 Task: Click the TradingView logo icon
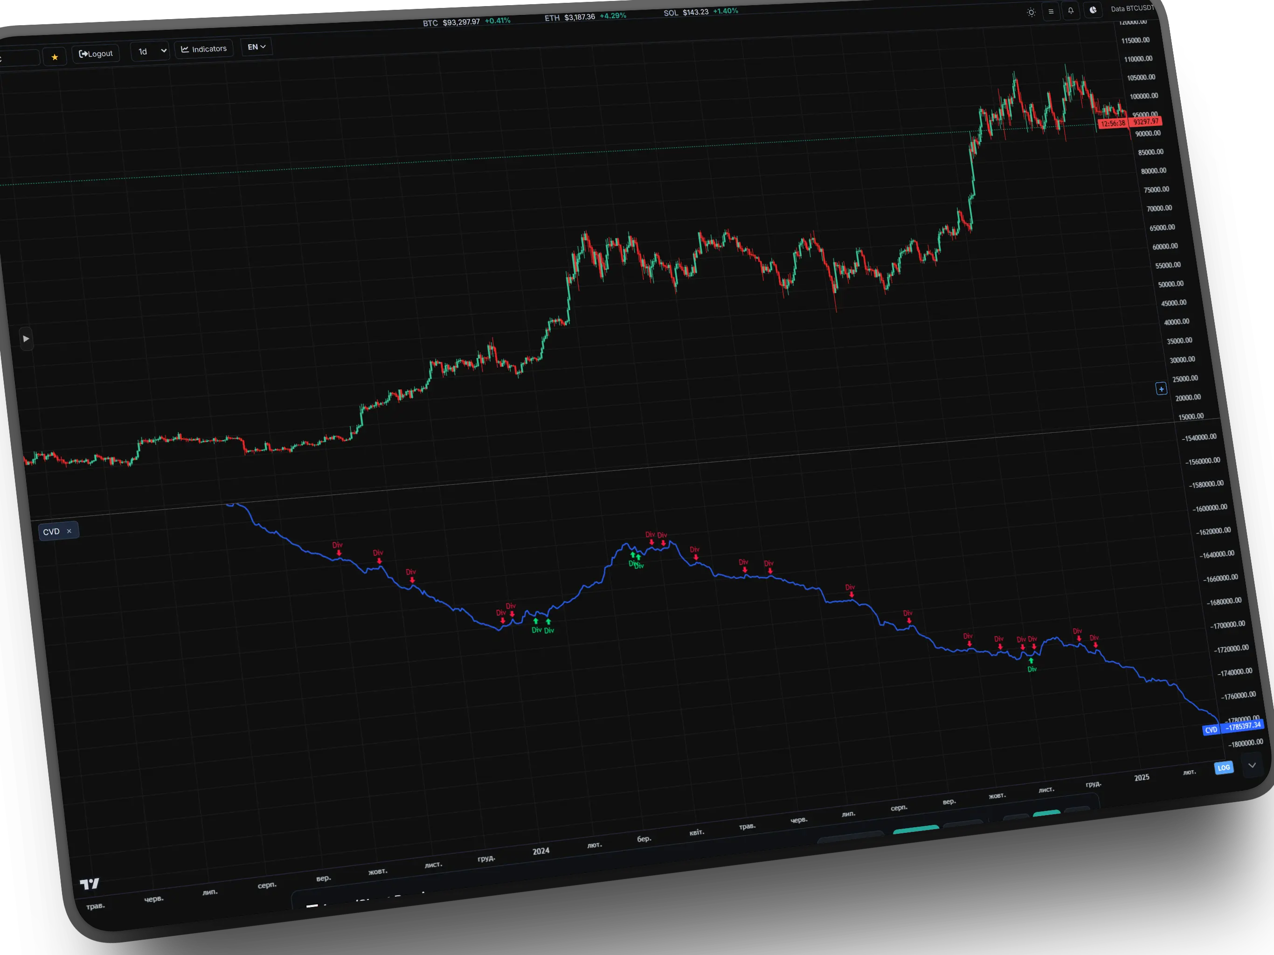(89, 883)
